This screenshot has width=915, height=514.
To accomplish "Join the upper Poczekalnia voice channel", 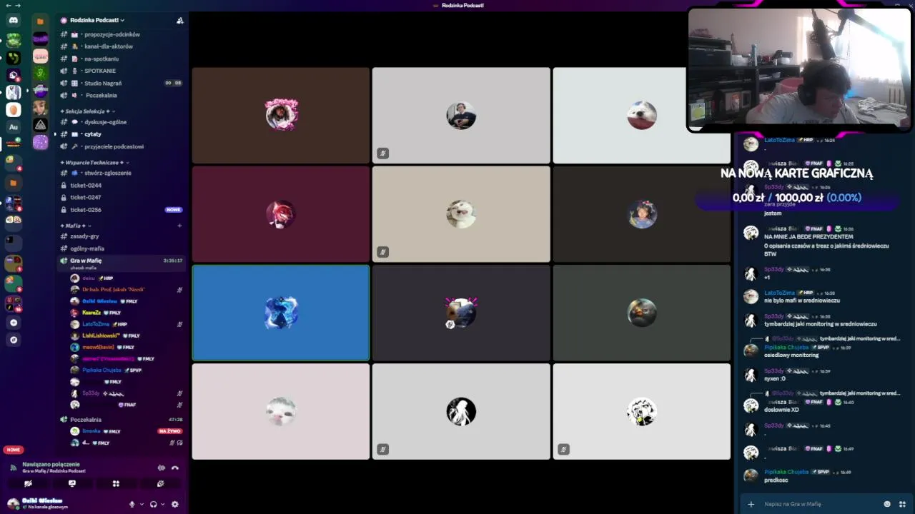I will 122,95.
